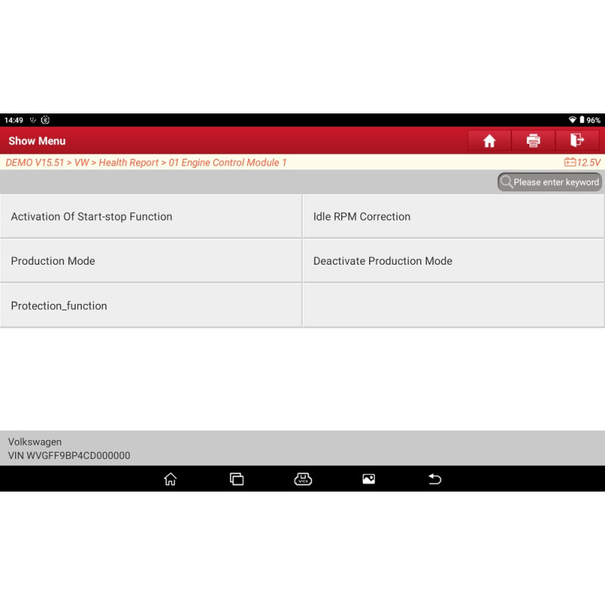The image size is (605, 605).
Task: Print the current menu page
Action: click(x=533, y=141)
